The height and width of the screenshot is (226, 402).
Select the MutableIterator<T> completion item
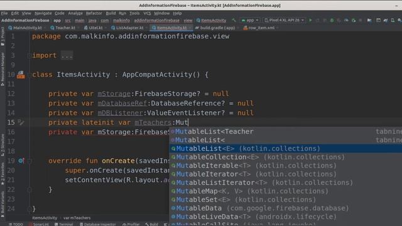[x=286, y=174]
